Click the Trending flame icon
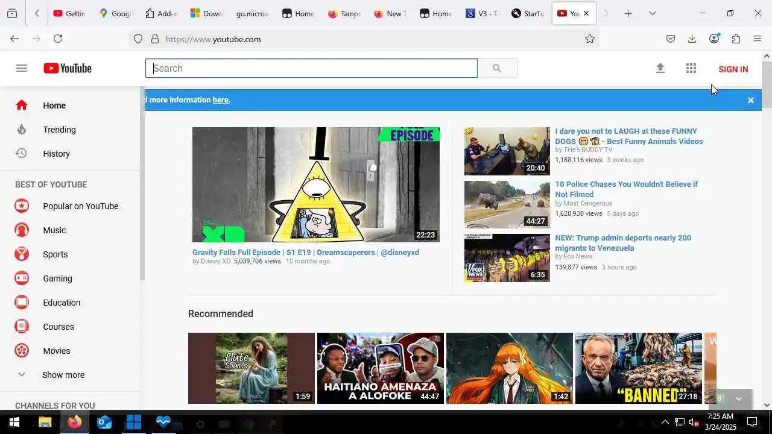The image size is (772, 434). pos(22,129)
